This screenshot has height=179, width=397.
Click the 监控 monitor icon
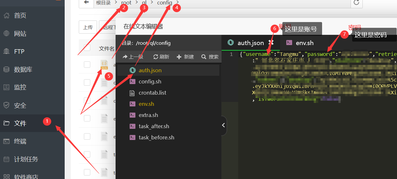[6, 87]
